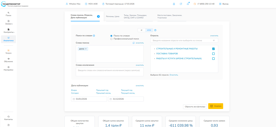The image size is (276, 127).
Task: Open Обучение in the sidebar
Action: point(8,60)
